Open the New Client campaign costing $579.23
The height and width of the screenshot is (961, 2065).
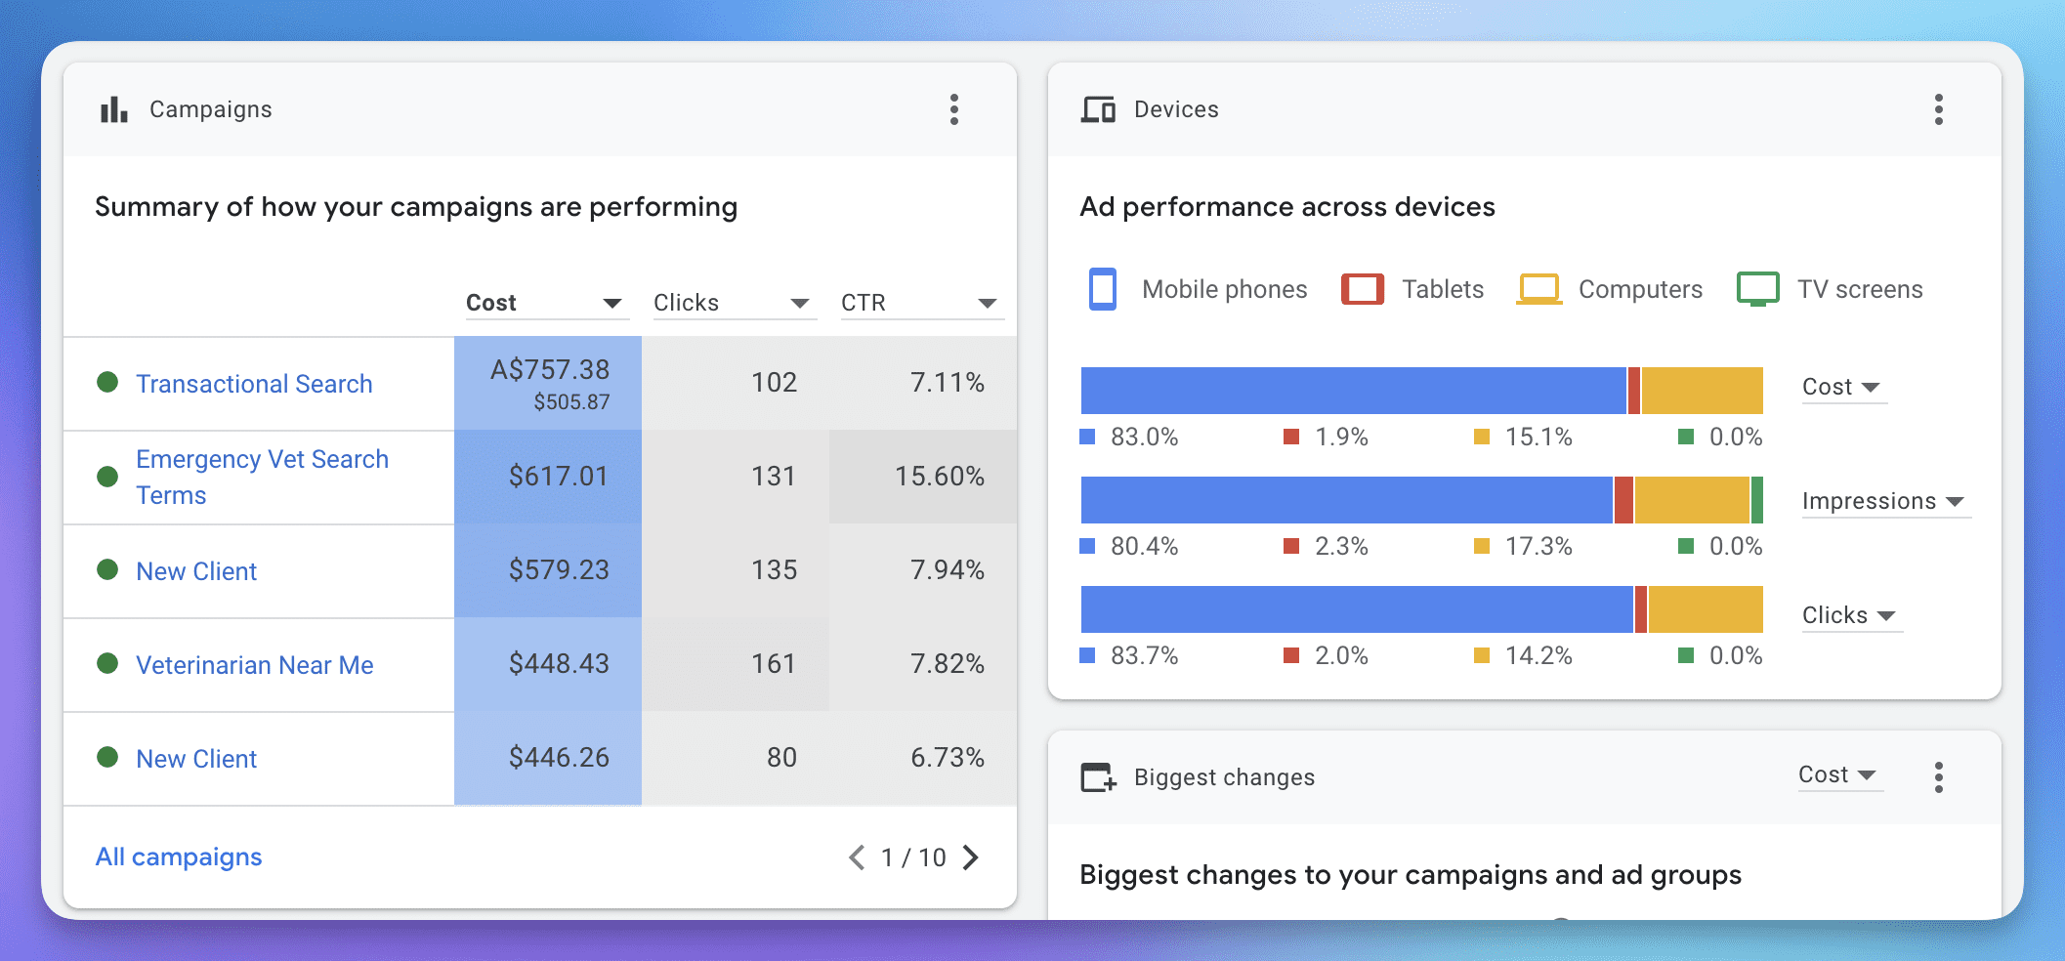click(196, 571)
